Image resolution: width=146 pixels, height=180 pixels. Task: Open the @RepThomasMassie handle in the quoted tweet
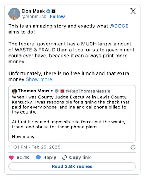(88, 91)
